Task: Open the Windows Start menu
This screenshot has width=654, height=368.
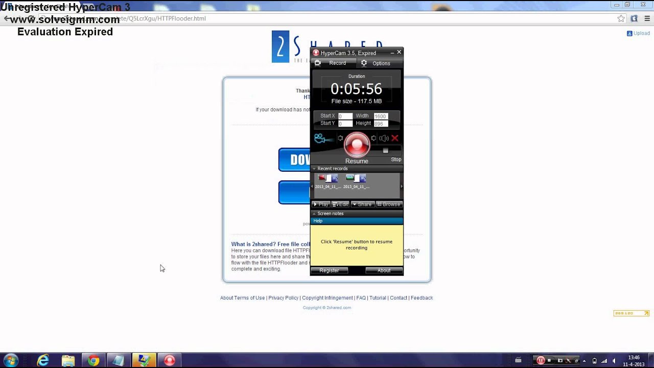Action: [x=10, y=360]
